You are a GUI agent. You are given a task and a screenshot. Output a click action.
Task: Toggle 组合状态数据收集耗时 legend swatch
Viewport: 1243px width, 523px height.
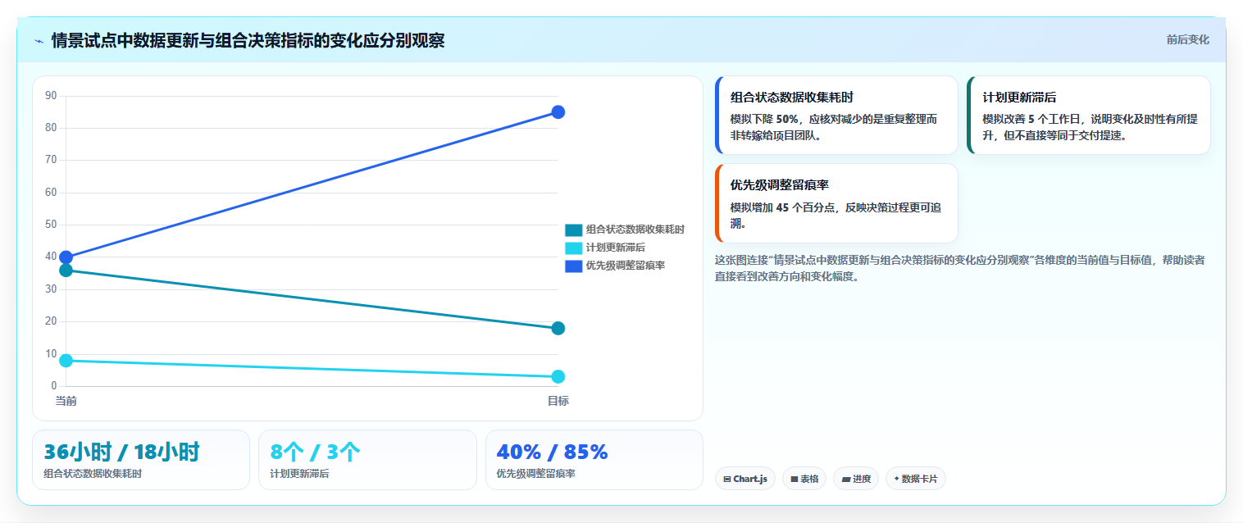click(x=573, y=230)
